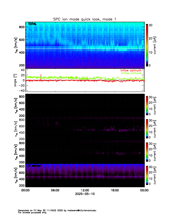The image size is (170, 220).
Task: Click the 'For browse purposes only.' footer text
Action: (31, 212)
